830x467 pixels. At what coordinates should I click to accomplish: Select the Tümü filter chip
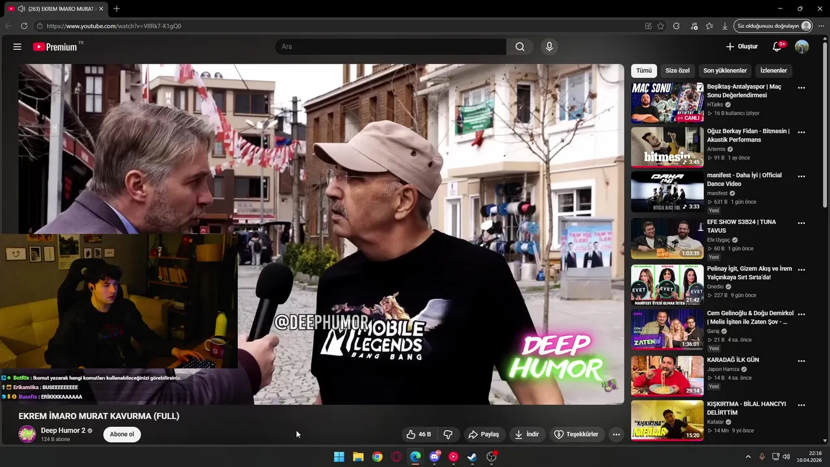[644, 71]
